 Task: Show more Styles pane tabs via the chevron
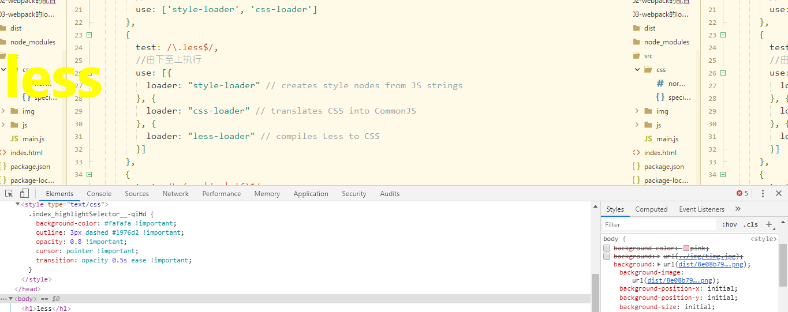pos(738,209)
